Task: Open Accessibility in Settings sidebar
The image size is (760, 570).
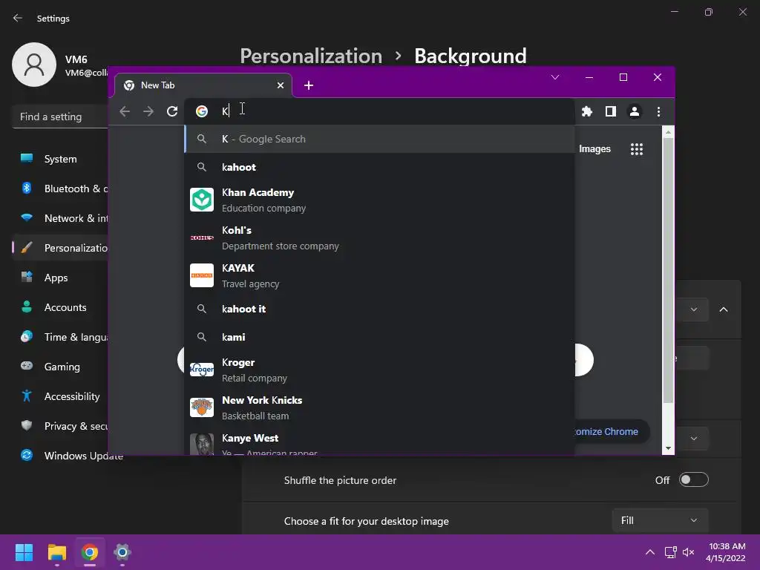Action: pos(61,396)
